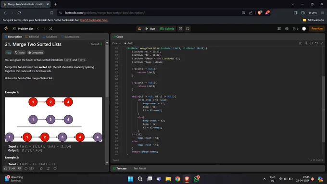Click the Example 1 linked list diagram
This screenshot has height=184, width=327.
(53, 120)
